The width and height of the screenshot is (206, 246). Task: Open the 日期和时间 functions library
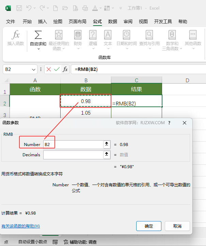(127, 40)
